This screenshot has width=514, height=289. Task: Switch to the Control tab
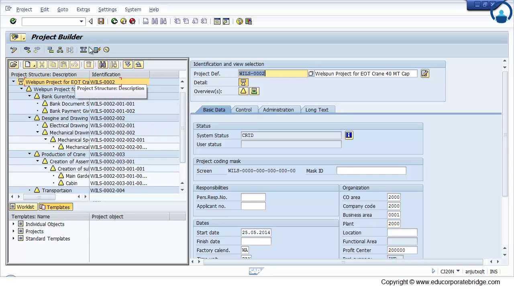pyautogui.click(x=244, y=110)
